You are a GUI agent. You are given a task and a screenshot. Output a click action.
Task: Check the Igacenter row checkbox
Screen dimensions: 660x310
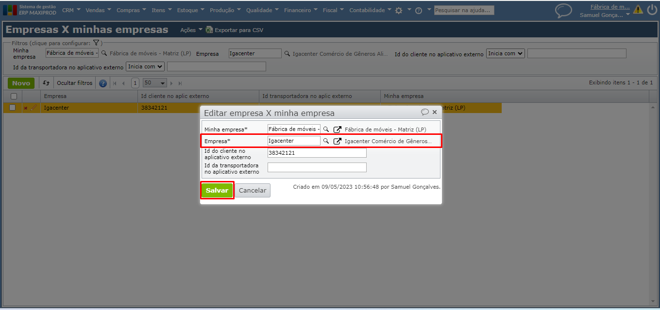pyautogui.click(x=13, y=108)
